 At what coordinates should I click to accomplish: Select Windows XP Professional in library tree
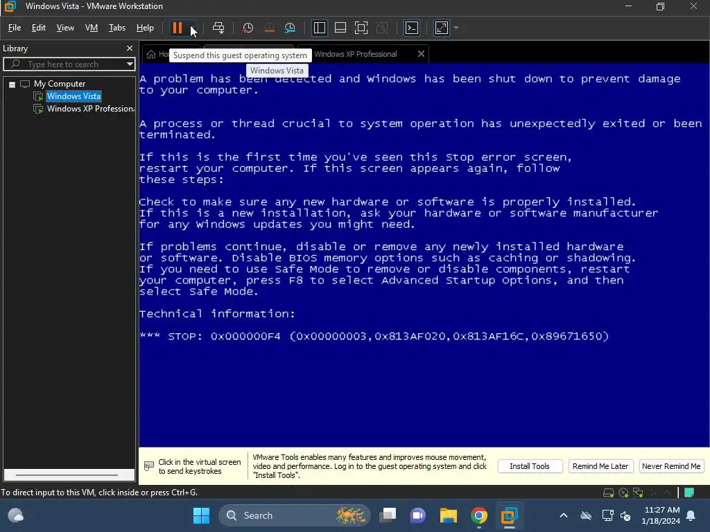tap(91, 109)
